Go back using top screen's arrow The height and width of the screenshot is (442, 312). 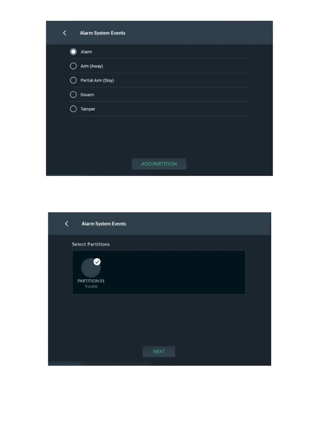pyautogui.click(x=65, y=33)
